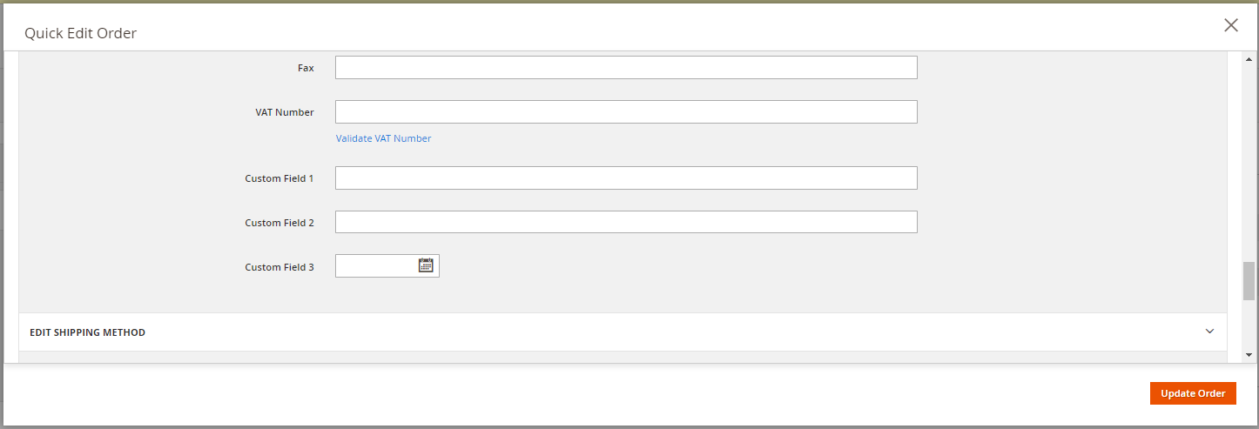Focus the VAT Number text box

click(x=625, y=112)
